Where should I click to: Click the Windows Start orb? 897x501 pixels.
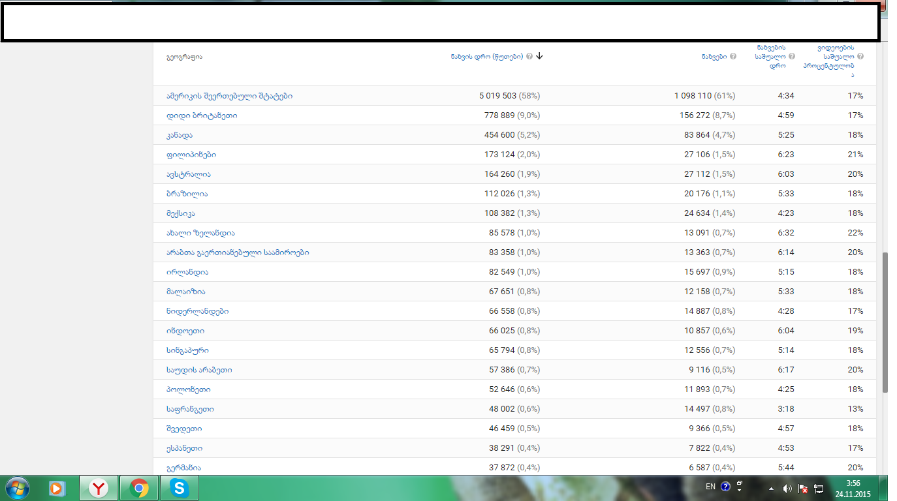point(16,487)
